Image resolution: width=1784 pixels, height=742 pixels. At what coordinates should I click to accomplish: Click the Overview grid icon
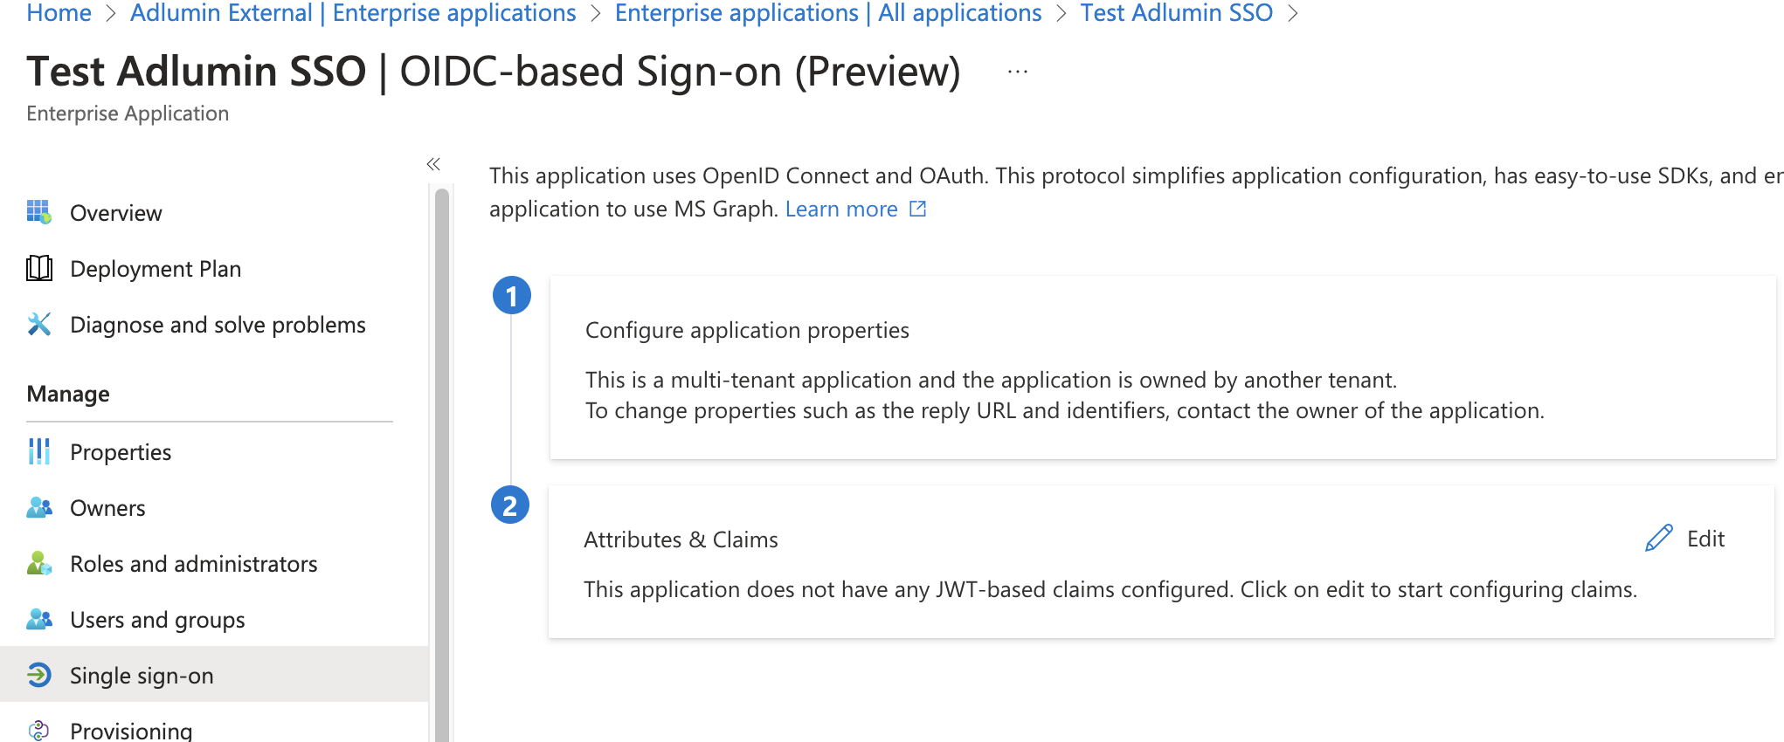click(39, 212)
